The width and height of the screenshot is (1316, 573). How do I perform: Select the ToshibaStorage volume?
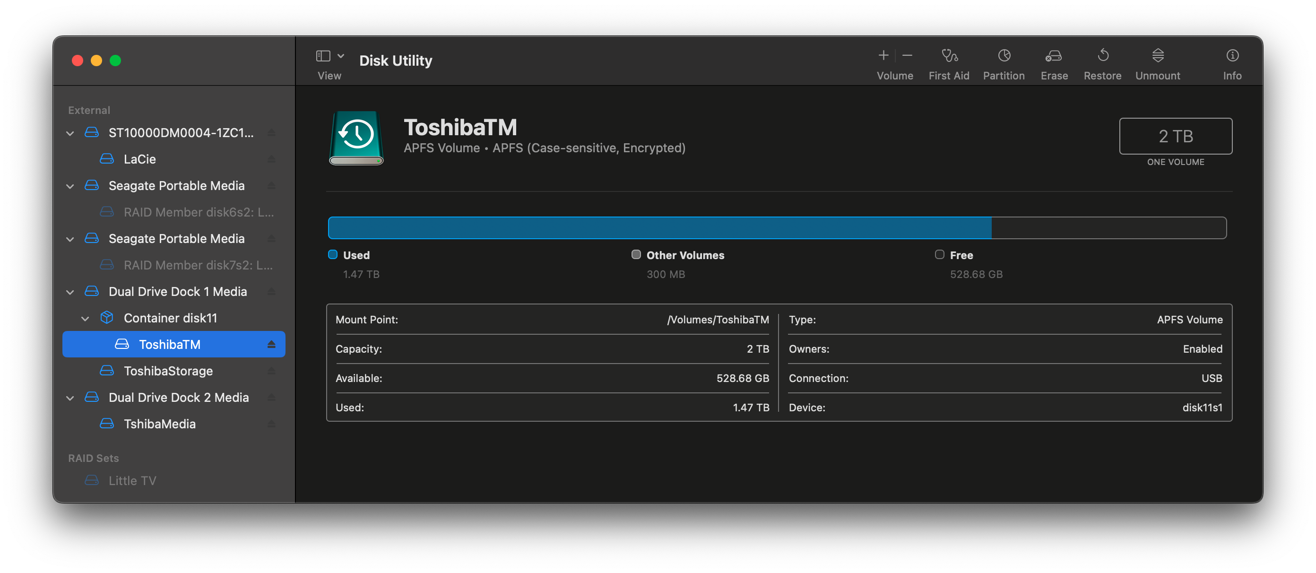point(168,371)
